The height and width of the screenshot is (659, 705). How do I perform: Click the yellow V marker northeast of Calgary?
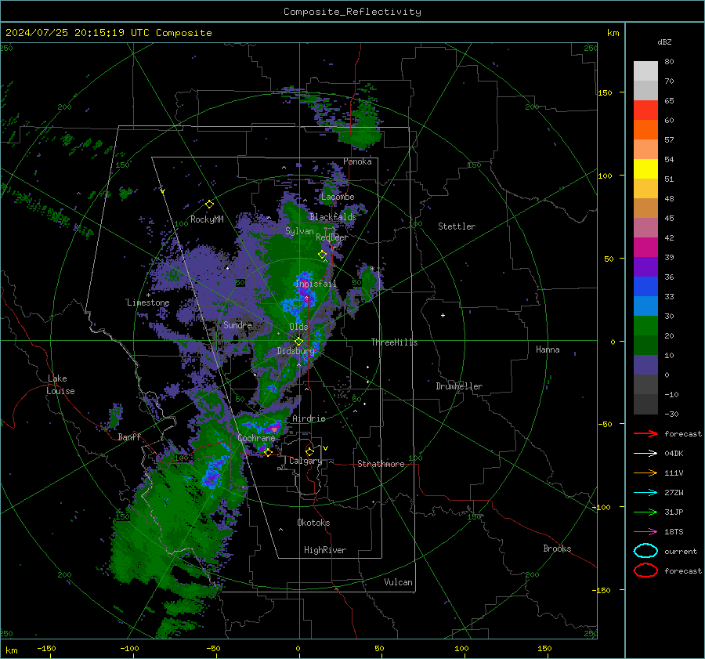coord(326,448)
